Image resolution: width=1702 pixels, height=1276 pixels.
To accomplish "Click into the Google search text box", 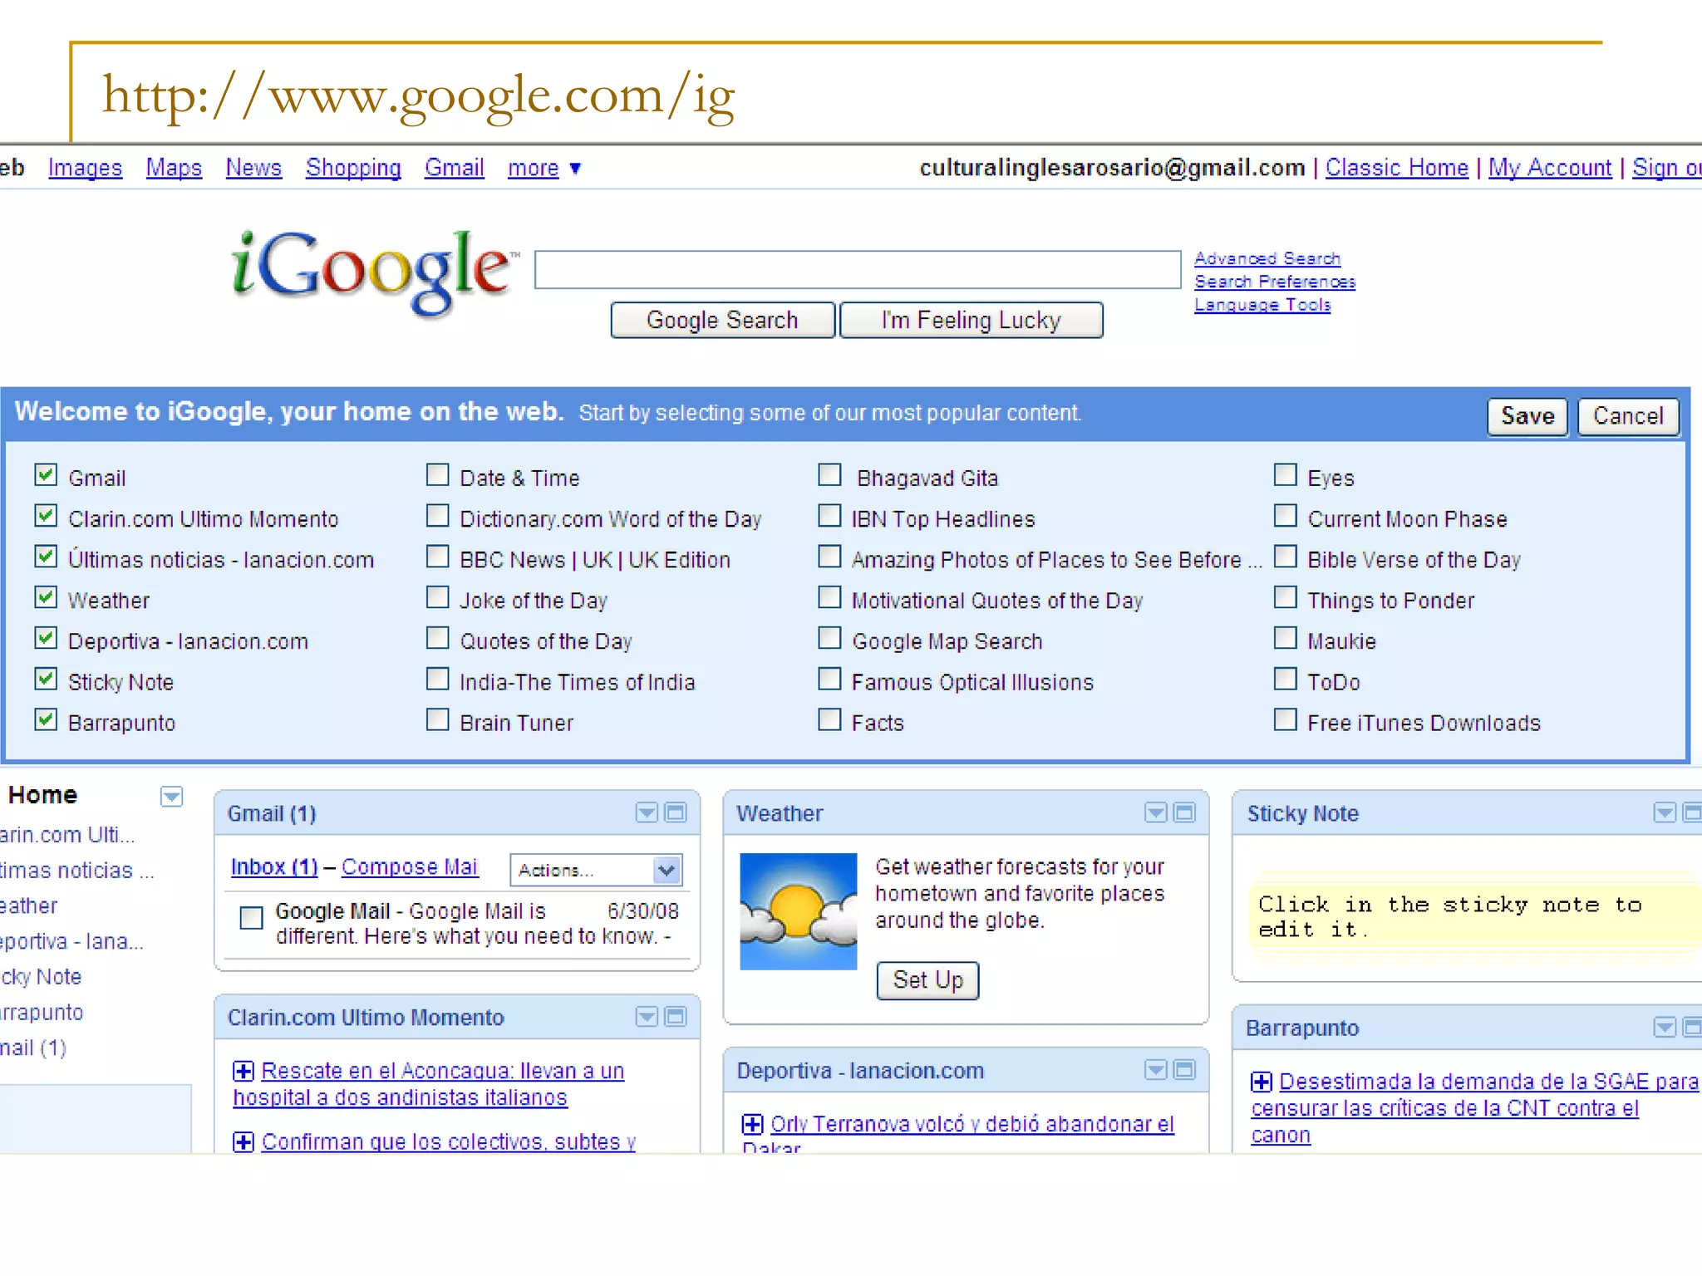I will (x=858, y=270).
